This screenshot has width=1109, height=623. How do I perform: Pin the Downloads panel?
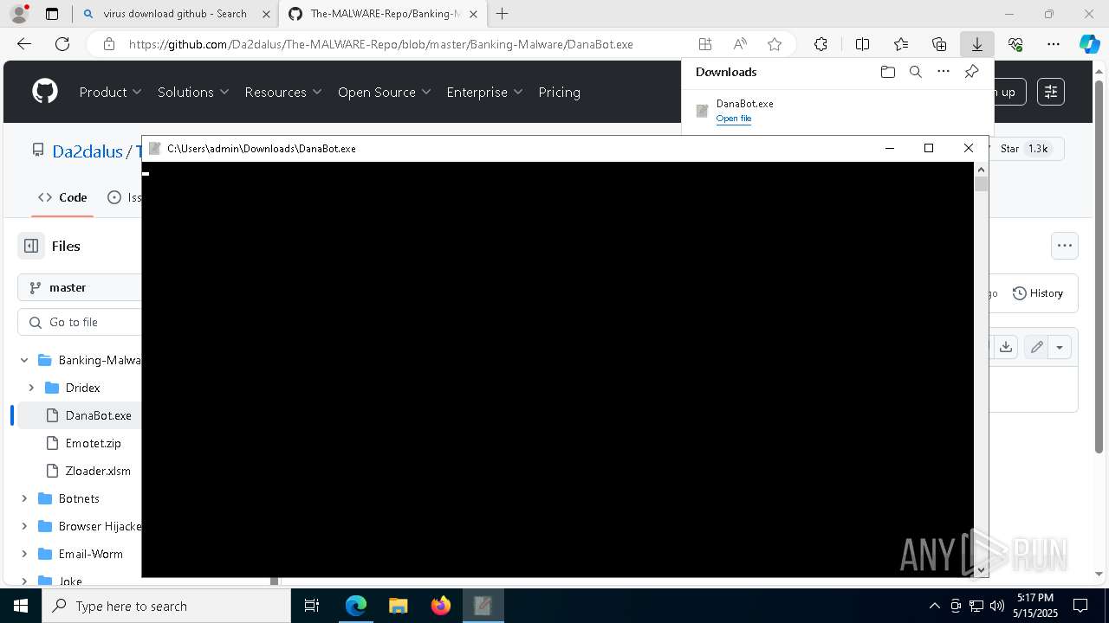click(971, 72)
